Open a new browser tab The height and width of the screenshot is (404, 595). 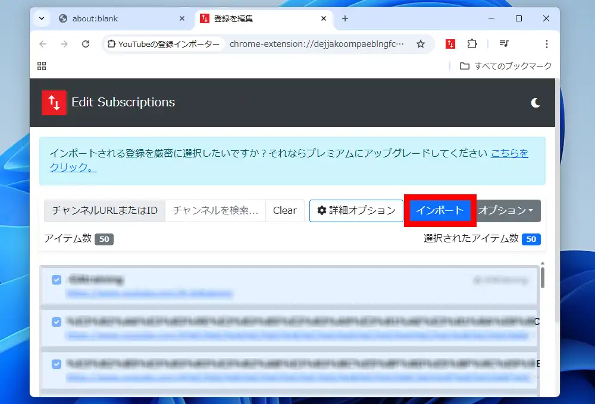click(345, 18)
